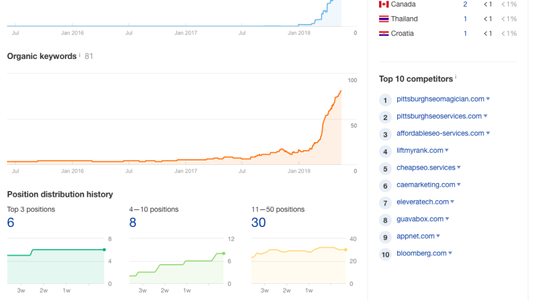Visit appnet.com competitor link
The width and height of the screenshot is (549, 301).
[x=416, y=236]
